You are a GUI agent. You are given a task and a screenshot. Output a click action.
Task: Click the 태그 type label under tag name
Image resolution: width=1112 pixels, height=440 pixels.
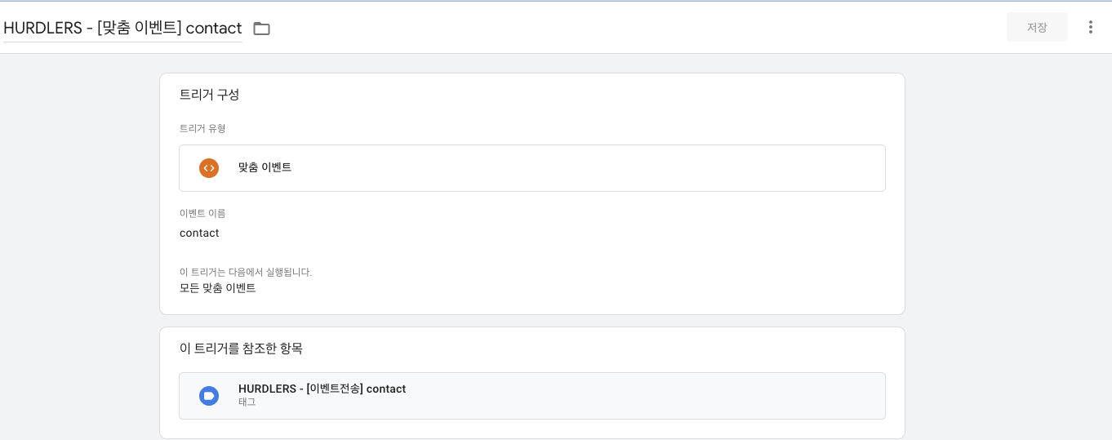pos(247,402)
